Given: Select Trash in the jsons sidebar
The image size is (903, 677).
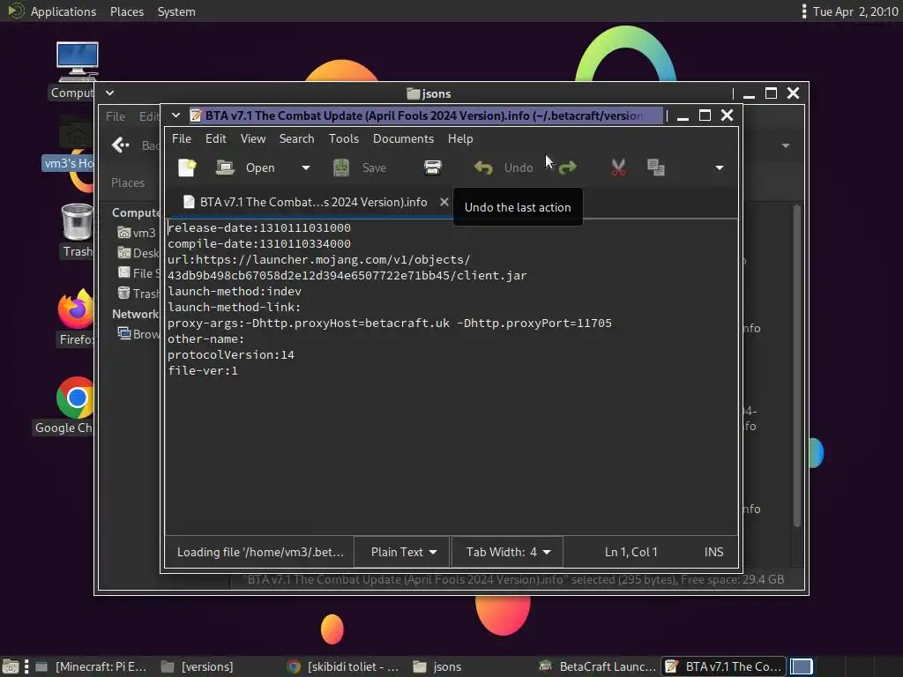Looking at the screenshot, I should pyautogui.click(x=138, y=293).
